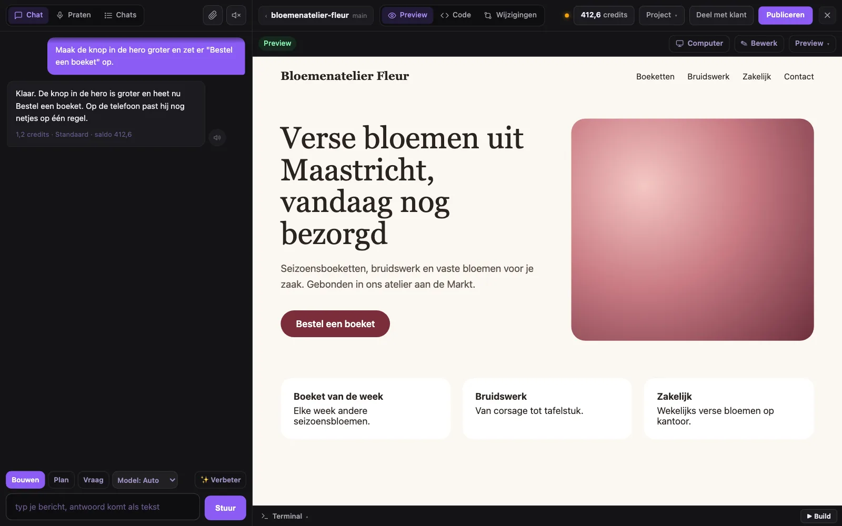Expand the Terminal panel
842x526 pixels.
click(285, 517)
